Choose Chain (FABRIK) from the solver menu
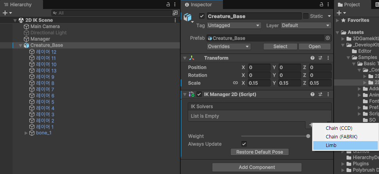Image resolution: width=379 pixels, height=174 pixels. click(x=346, y=137)
